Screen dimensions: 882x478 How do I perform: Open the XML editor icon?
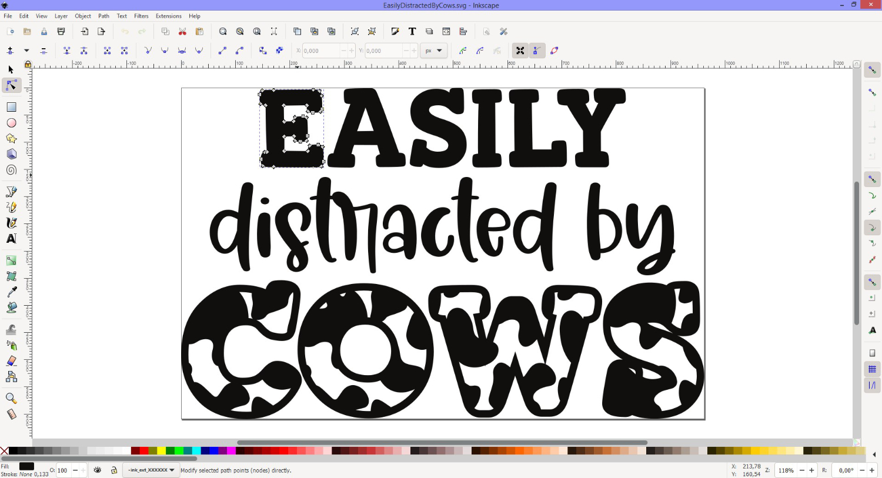click(x=446, y=32)
